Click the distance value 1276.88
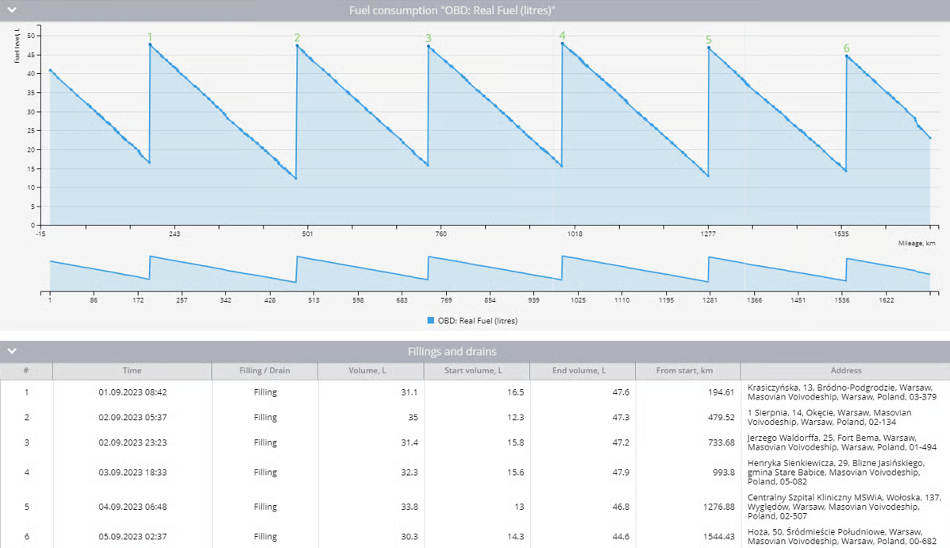The height and width of the screenshot is (548, 950). [x=718, y=507]
